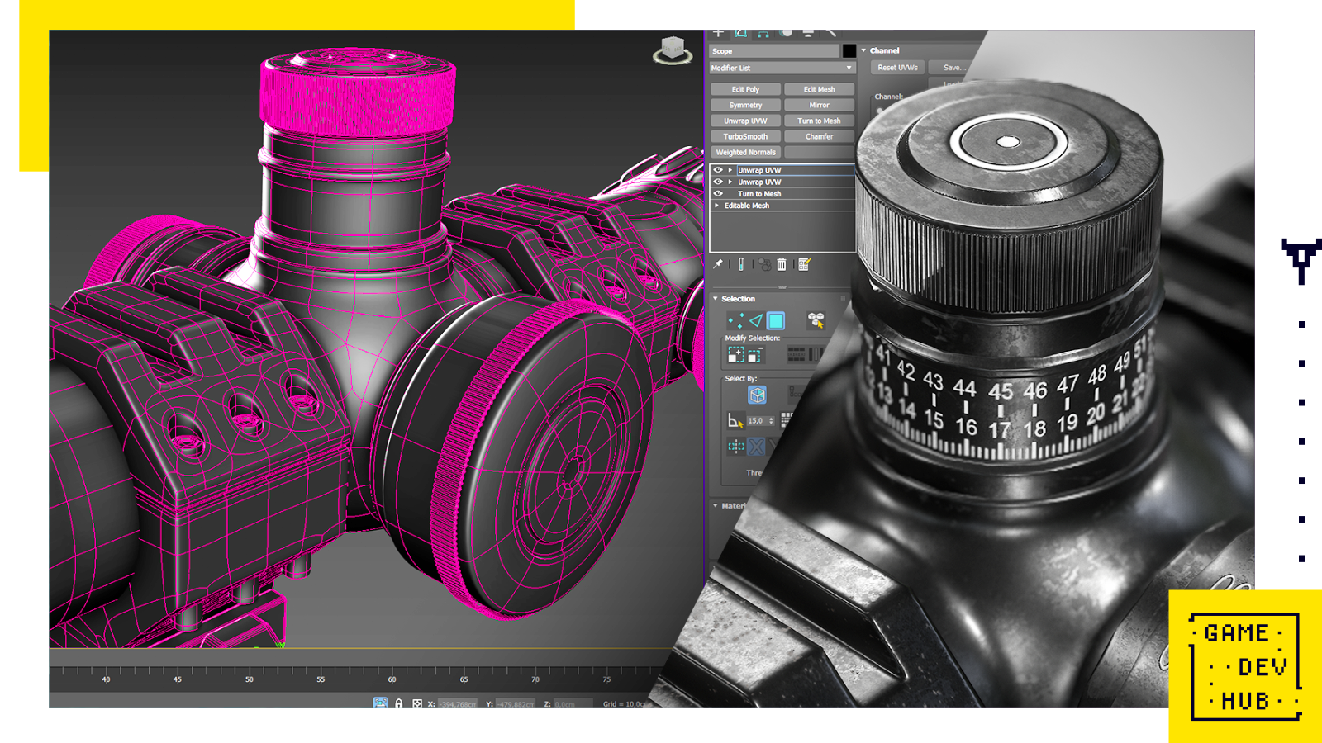Click the mirror symmetry selection icon

point(736,447)
